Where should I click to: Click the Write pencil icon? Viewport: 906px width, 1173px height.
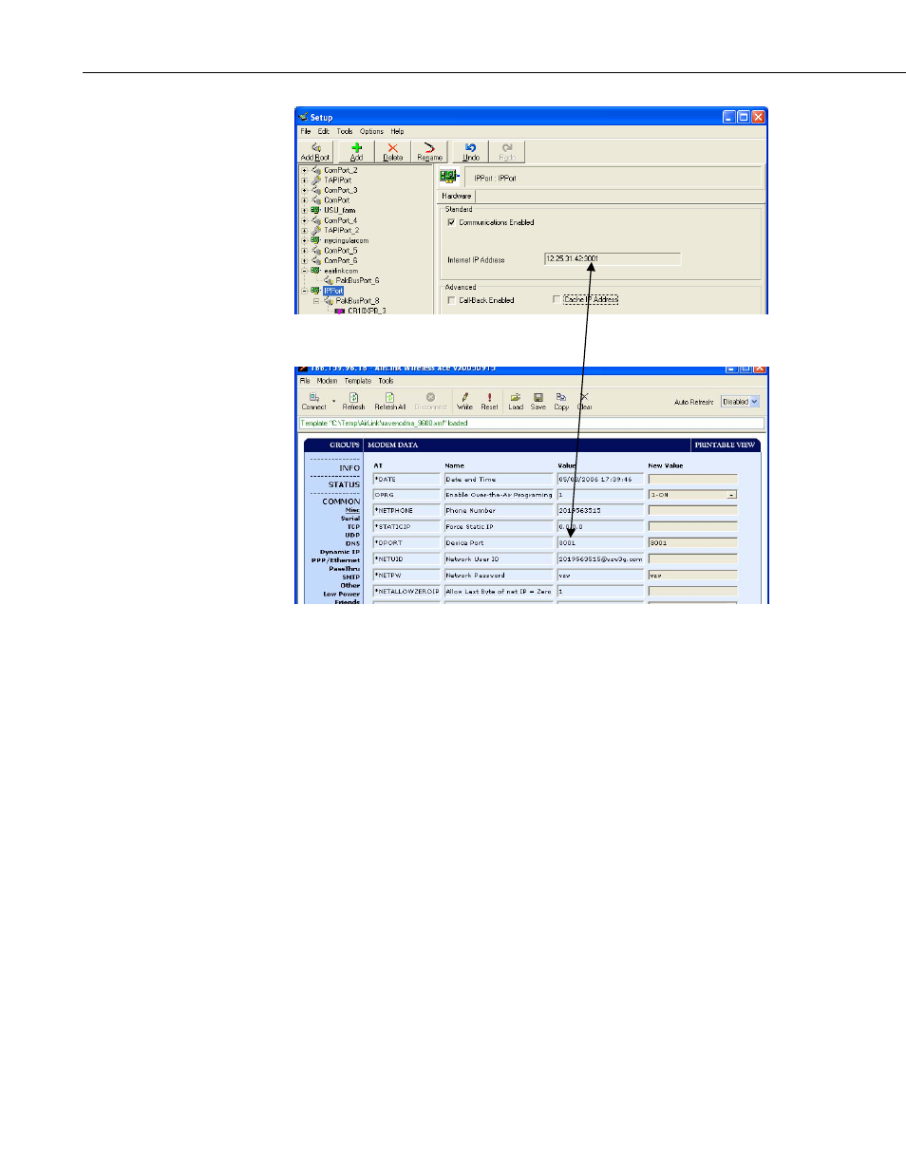click(x=464, y=402)
